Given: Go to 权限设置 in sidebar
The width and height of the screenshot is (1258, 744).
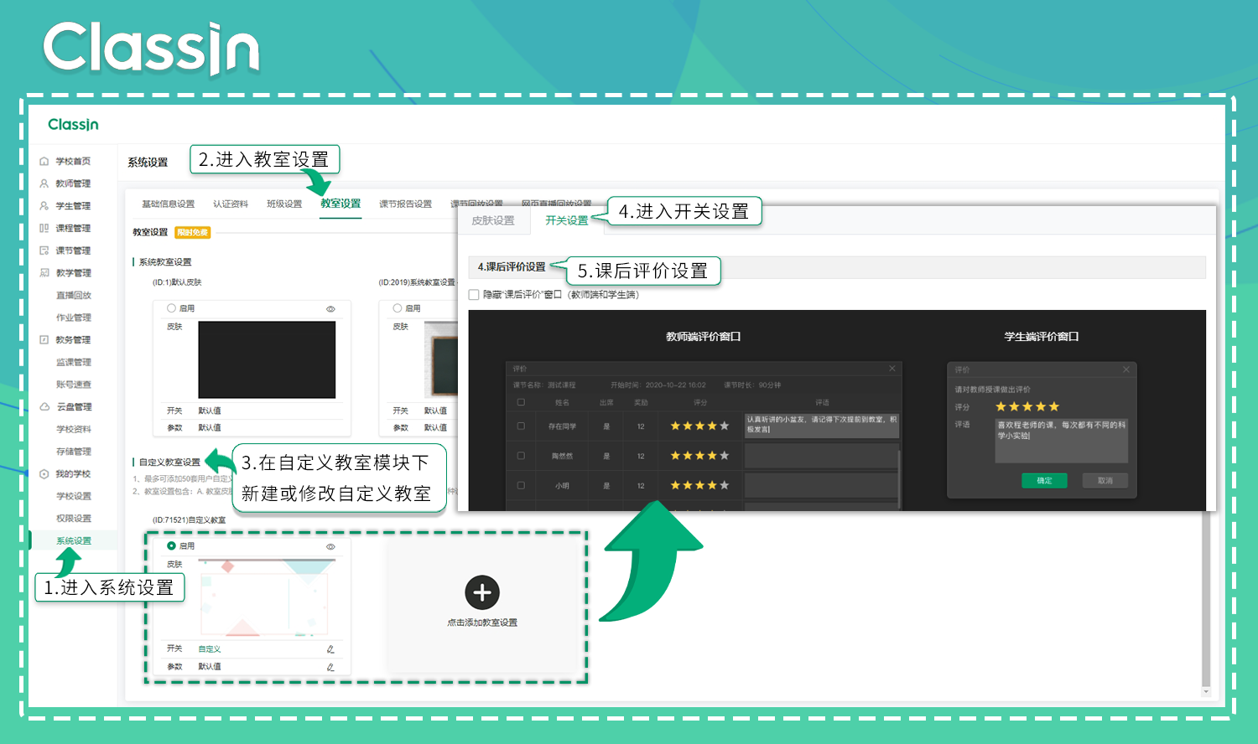Looking at the screenshot, I should point(74,519).
